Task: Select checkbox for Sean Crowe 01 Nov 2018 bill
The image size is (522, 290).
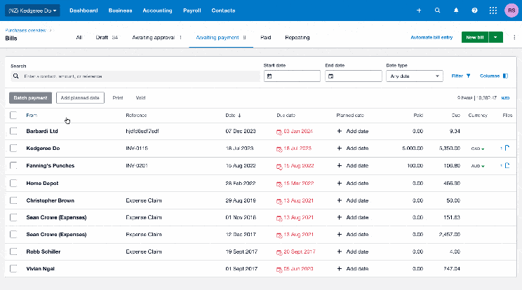Action: (13, 217)
